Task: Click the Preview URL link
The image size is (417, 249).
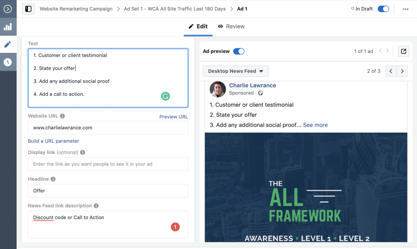Action: [x=173, y=117]
